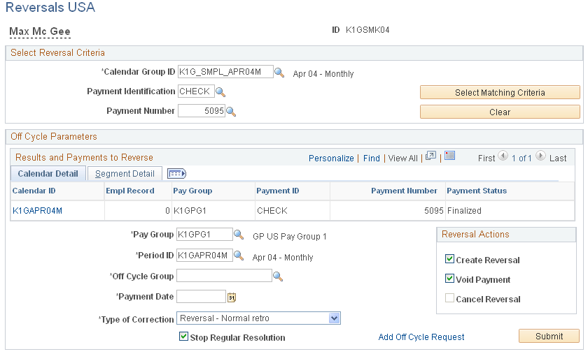Screen dimensions: 588x354
Task: Click the Submit button
Action: point(549,336)
